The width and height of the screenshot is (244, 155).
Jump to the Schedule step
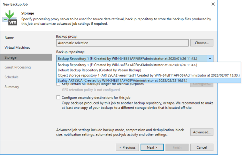tap(12, 77)
